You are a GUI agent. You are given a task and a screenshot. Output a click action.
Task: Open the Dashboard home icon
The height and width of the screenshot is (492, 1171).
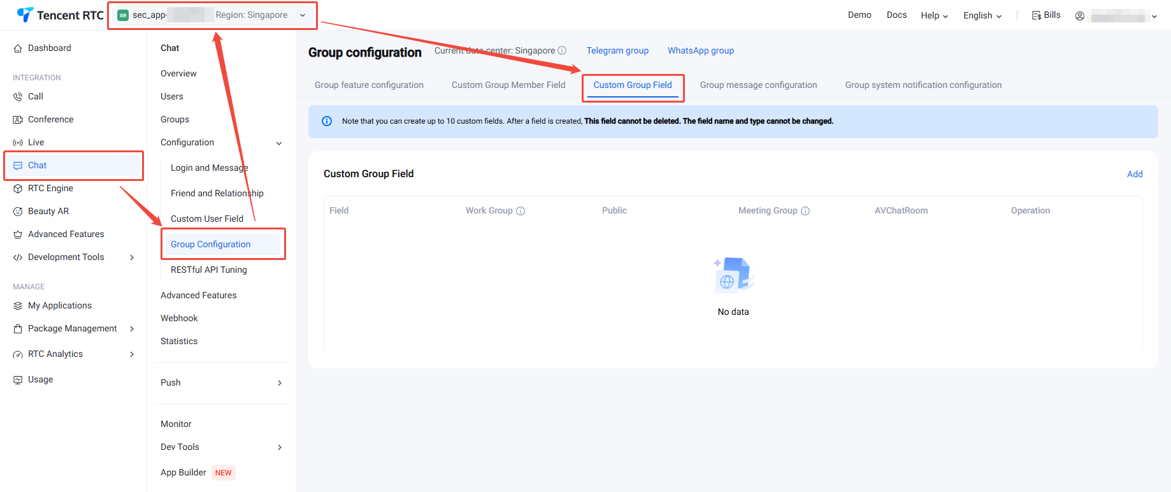(18, 48)
